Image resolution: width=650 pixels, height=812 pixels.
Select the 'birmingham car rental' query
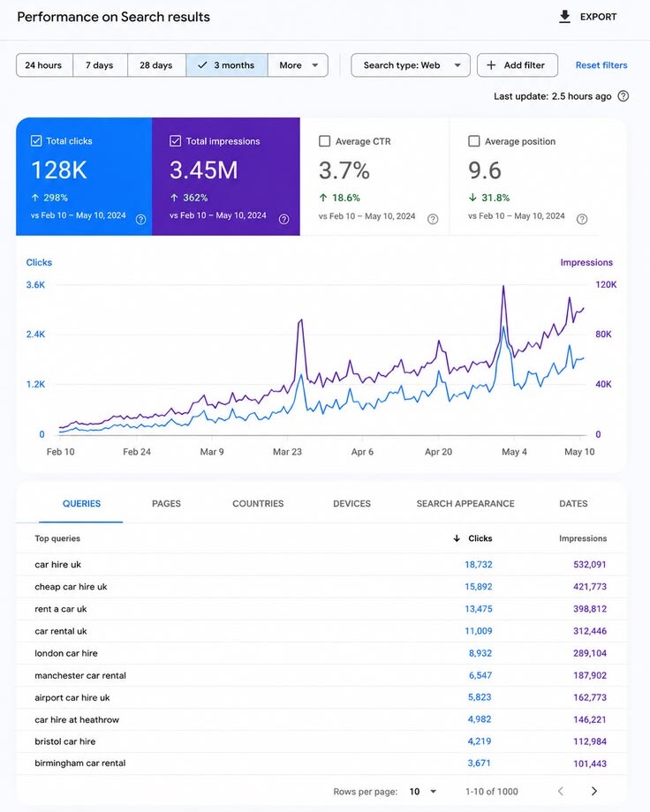[x=79, y=763]
